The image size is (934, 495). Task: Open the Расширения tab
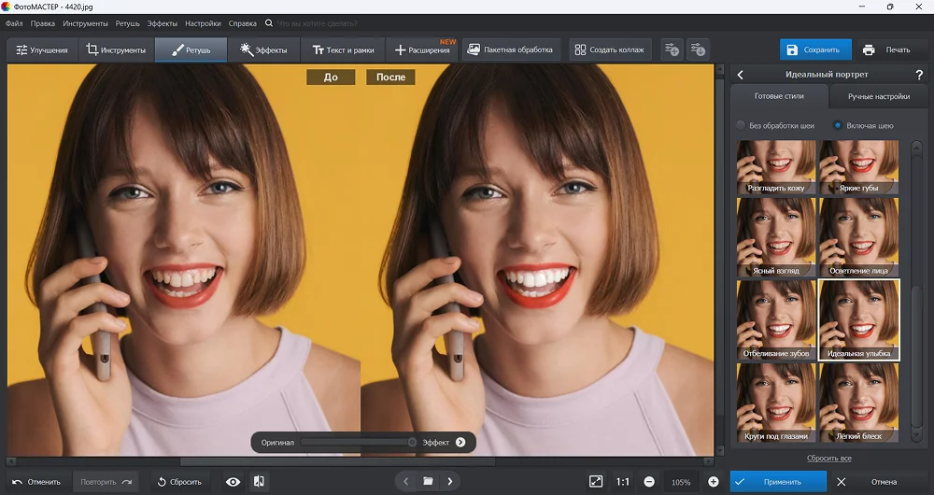(422, 50)
